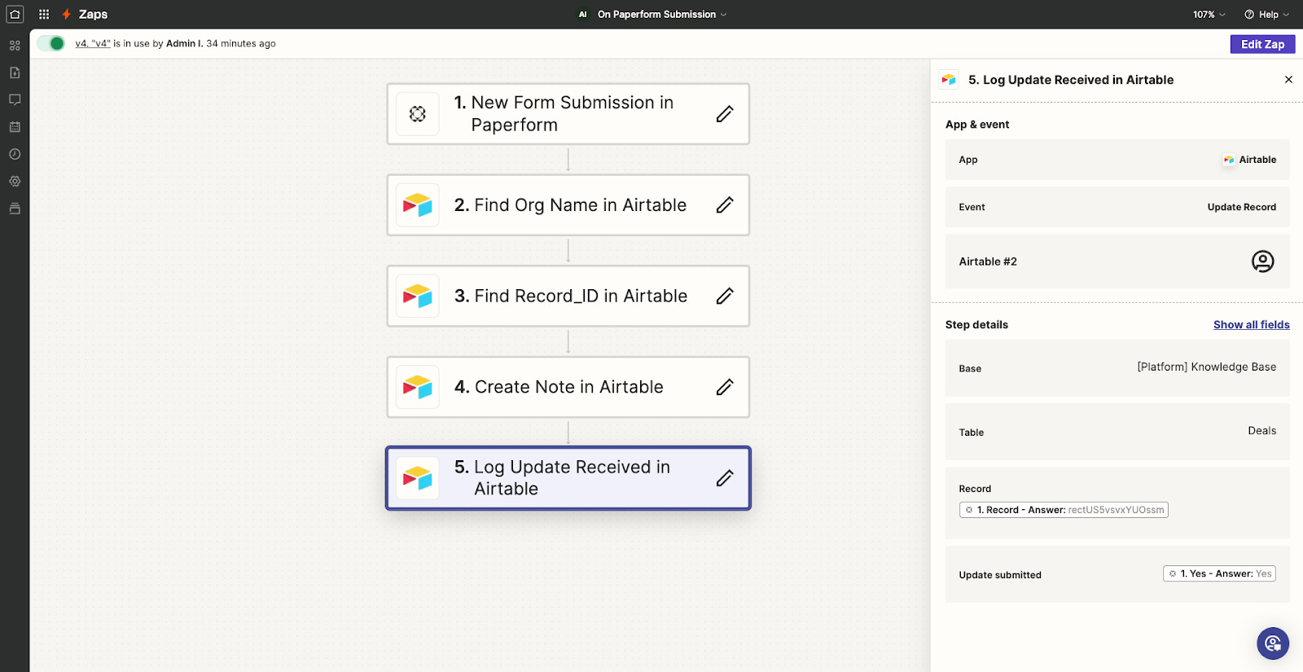Click Airtable icon on Find Record_ID step
Screen dimensions: 1303x672
(x=418, y=296)
